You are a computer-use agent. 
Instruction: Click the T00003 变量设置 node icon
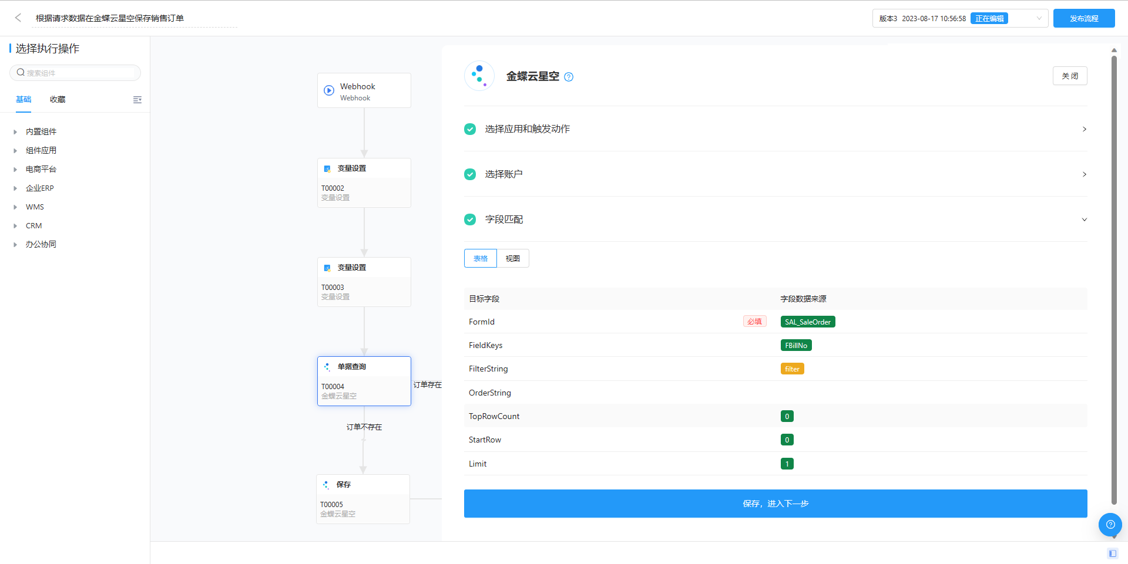327,268
